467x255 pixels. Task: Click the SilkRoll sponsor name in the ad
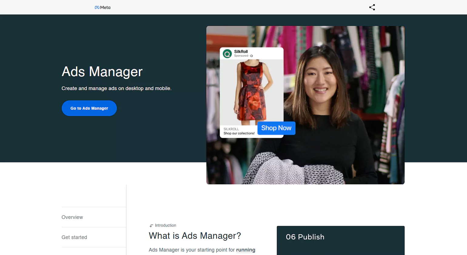(242, 51)
